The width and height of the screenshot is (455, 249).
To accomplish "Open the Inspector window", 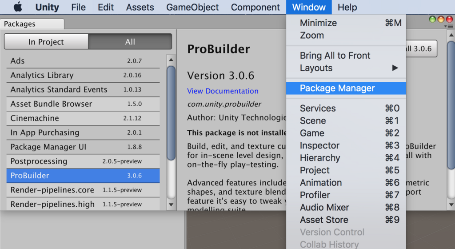I will (x=346, y=145).
